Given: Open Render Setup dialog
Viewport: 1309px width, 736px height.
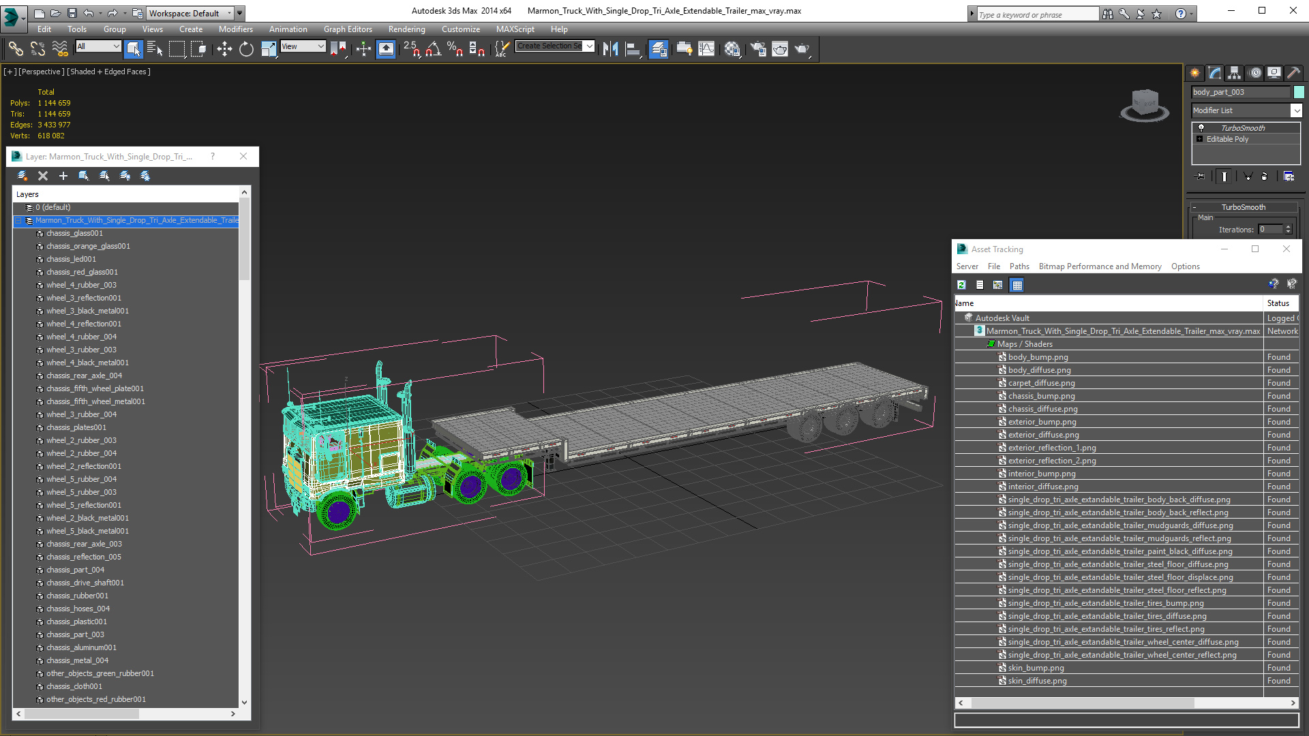Looking at the screenshot, I should (757, 48).
